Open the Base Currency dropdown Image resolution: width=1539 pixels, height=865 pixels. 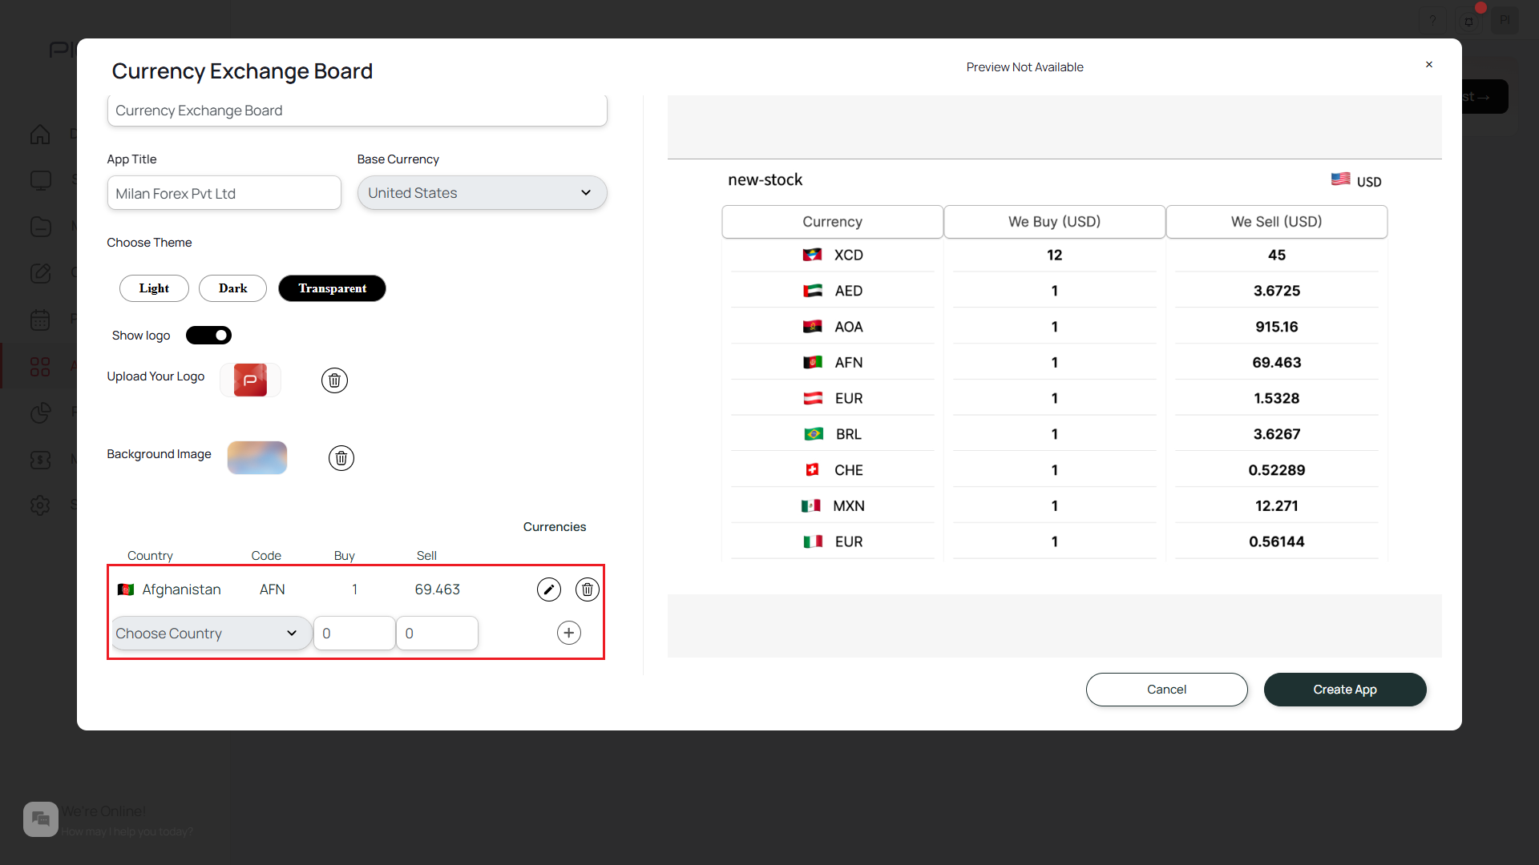482,193
